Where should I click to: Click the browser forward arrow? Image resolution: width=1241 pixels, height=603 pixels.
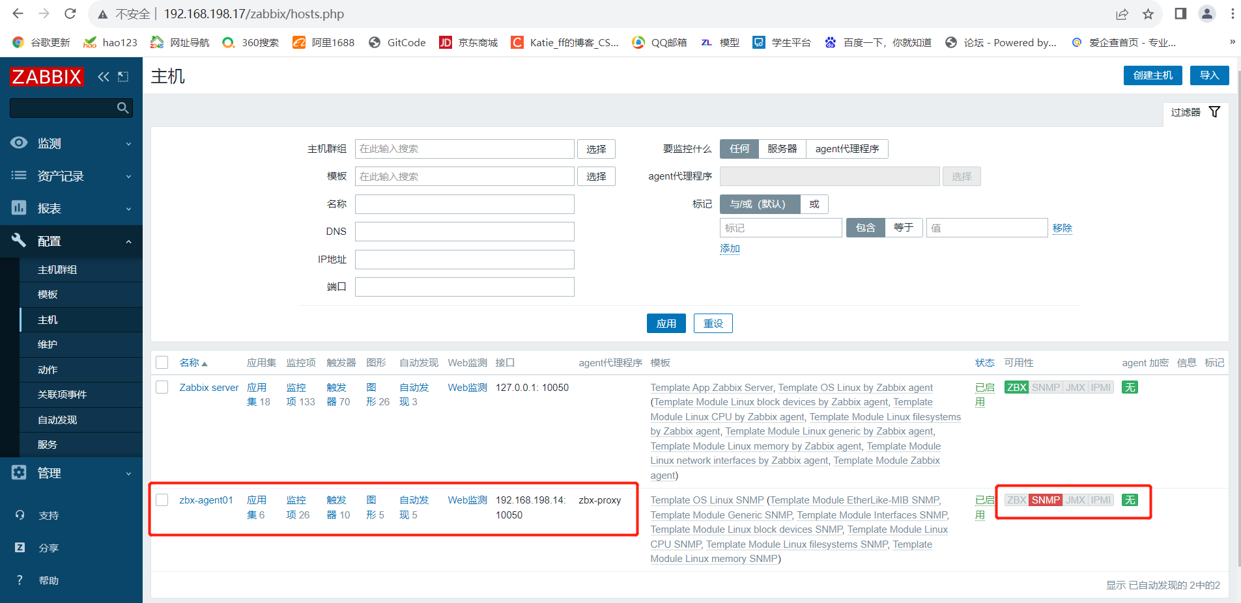(44, 14)
